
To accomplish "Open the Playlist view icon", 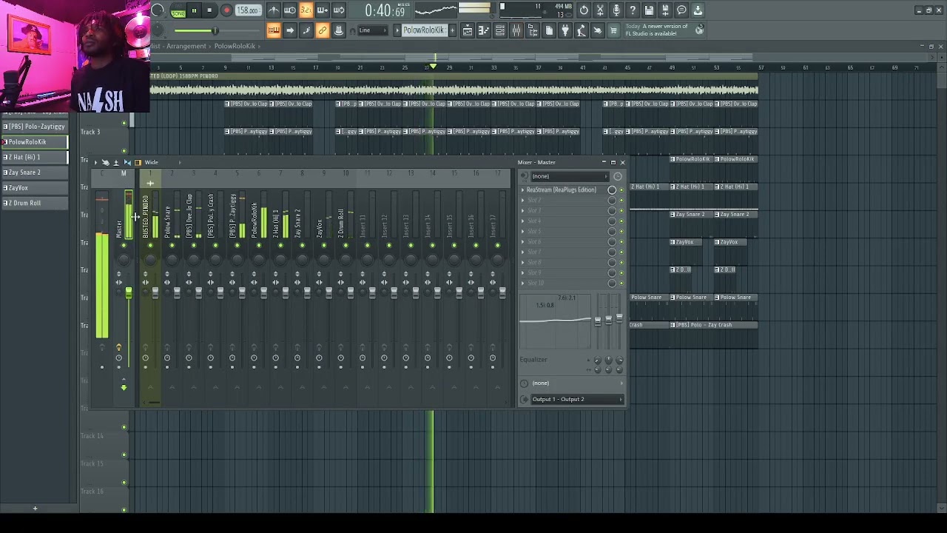I will (x=468, y=30).
